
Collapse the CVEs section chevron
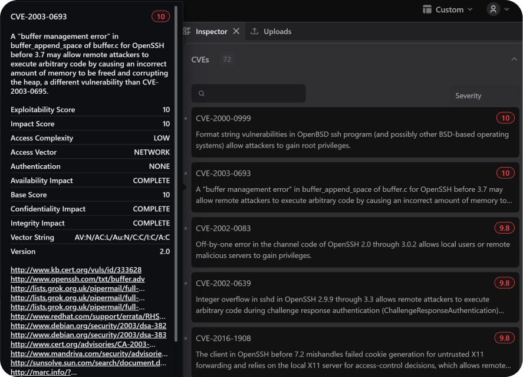pos(514,60)
